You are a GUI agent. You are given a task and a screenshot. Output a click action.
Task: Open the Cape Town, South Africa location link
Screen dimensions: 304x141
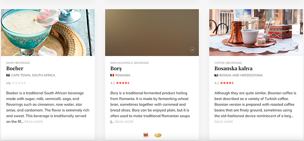click(x=33, y=75)
